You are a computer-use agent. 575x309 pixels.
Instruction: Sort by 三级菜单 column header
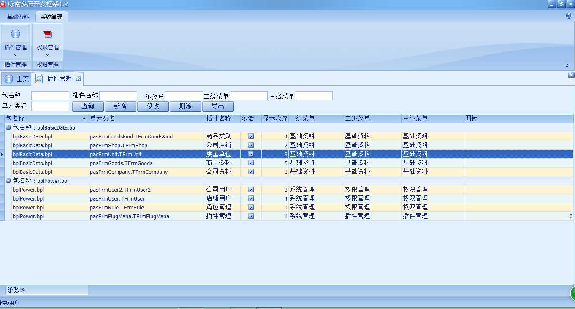tap(432, 119)
